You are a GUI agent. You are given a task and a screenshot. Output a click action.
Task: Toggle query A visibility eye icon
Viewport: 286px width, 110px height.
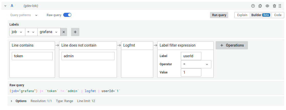267,6
